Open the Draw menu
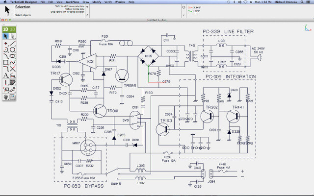 (x=86, y=2)
